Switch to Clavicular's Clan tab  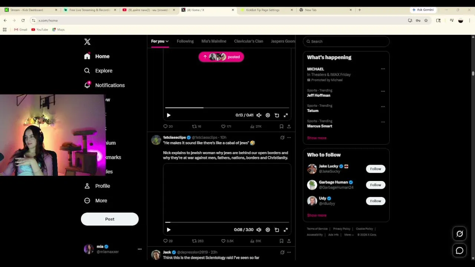coord(249,41)
